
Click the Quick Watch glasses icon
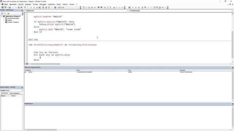163,7
